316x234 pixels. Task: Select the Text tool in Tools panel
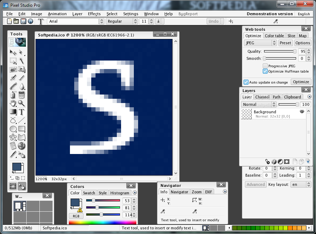(21, 112)
